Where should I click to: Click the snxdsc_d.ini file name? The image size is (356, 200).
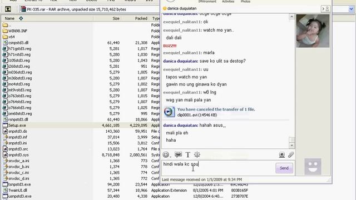click(x=18, y=178)
